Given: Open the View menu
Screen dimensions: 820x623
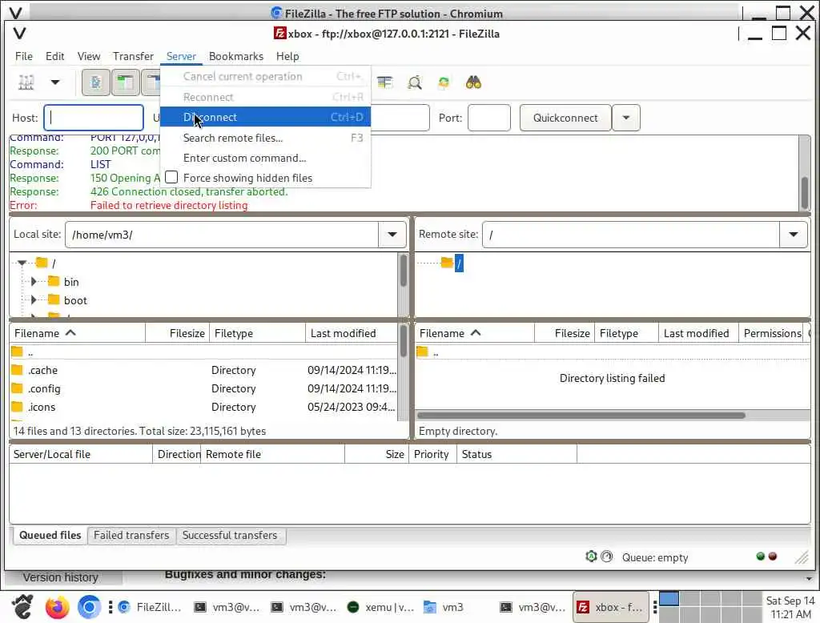Looking at the screenshot, I should (x=89, y=56).
